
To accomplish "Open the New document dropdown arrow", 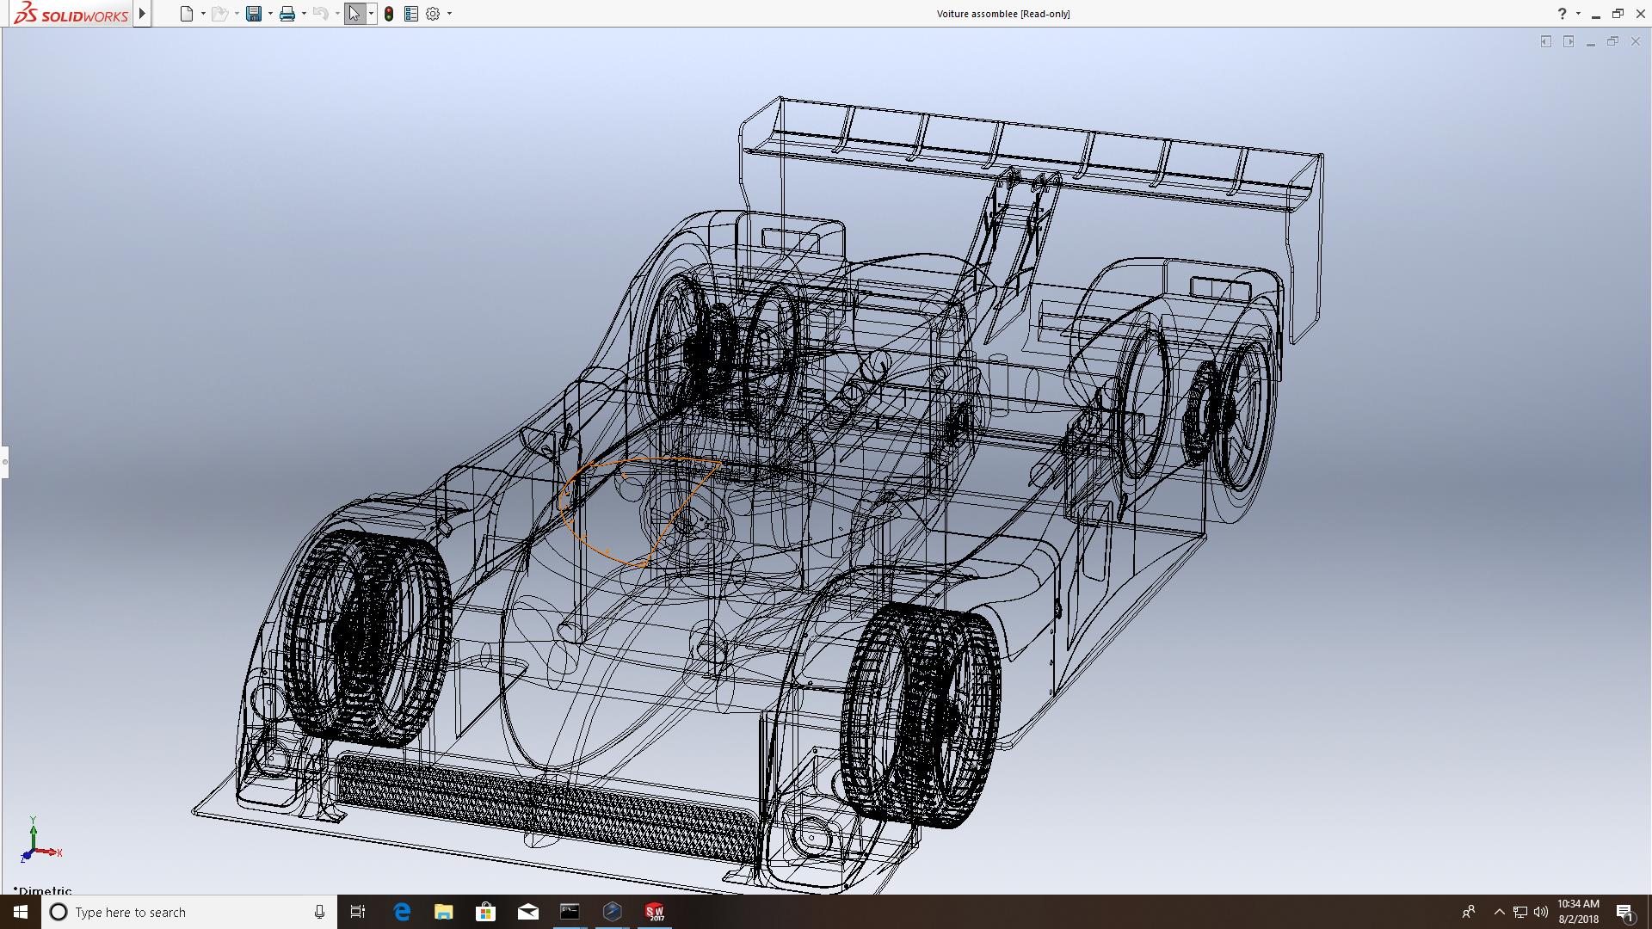I will [x=203, y=14].
